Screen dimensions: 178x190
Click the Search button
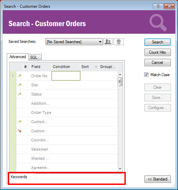[158, 42]
